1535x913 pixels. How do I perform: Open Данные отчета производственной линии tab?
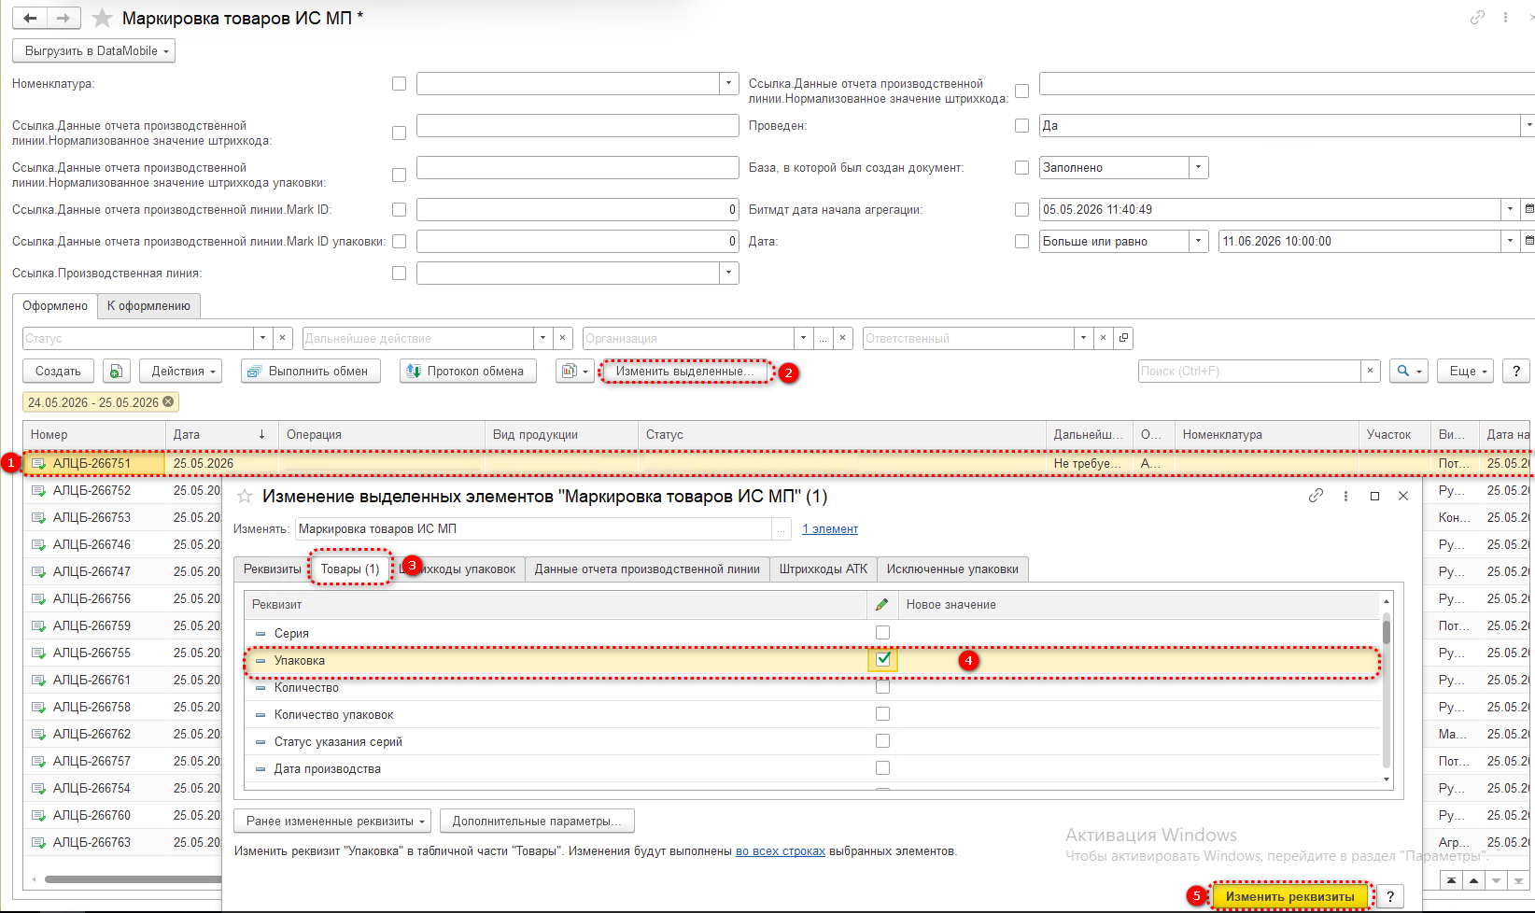[647, 569]
